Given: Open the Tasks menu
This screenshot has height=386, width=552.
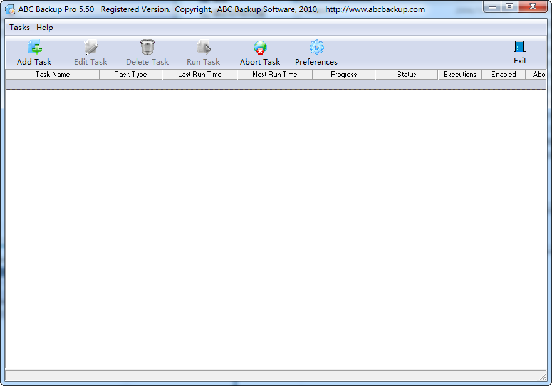Looking at the screenshot, I should coord(19,28).
